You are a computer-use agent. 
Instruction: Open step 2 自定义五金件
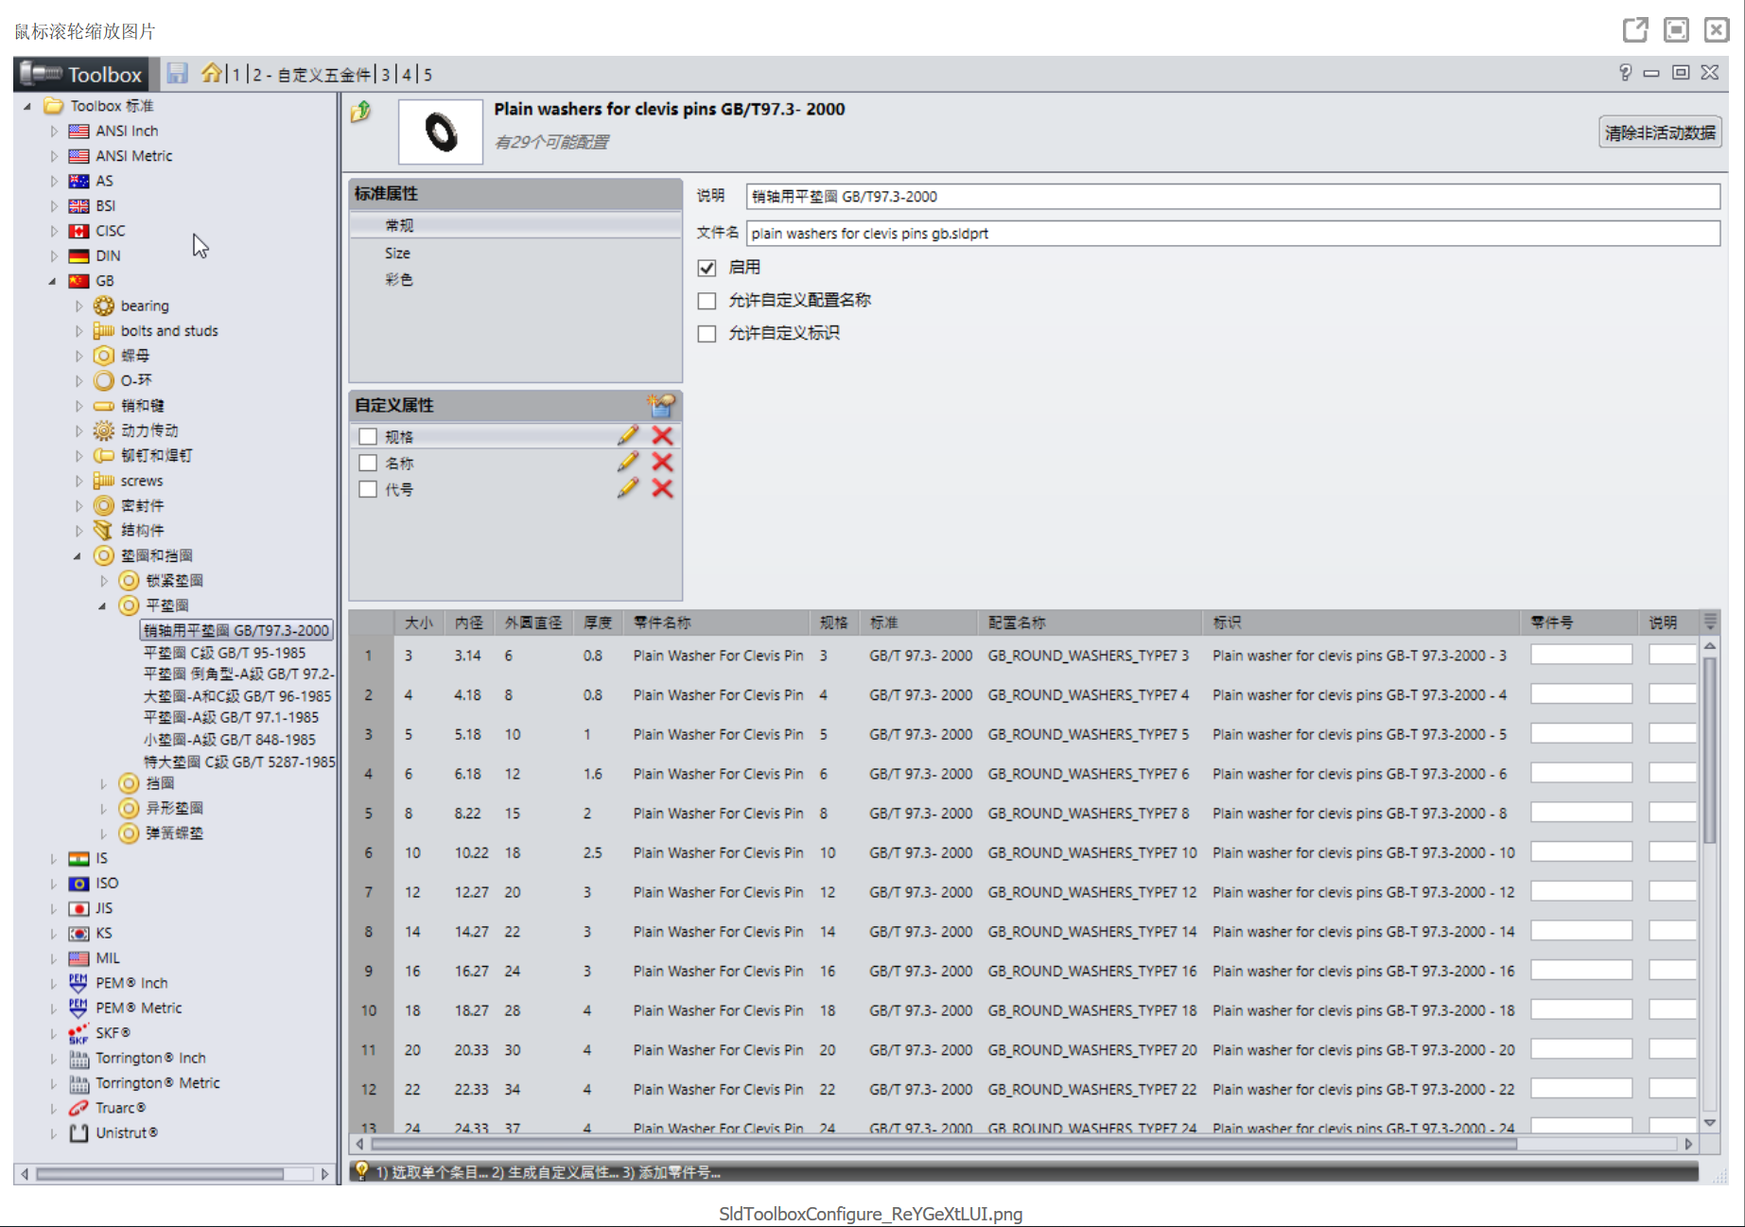[x=312, y=75]
